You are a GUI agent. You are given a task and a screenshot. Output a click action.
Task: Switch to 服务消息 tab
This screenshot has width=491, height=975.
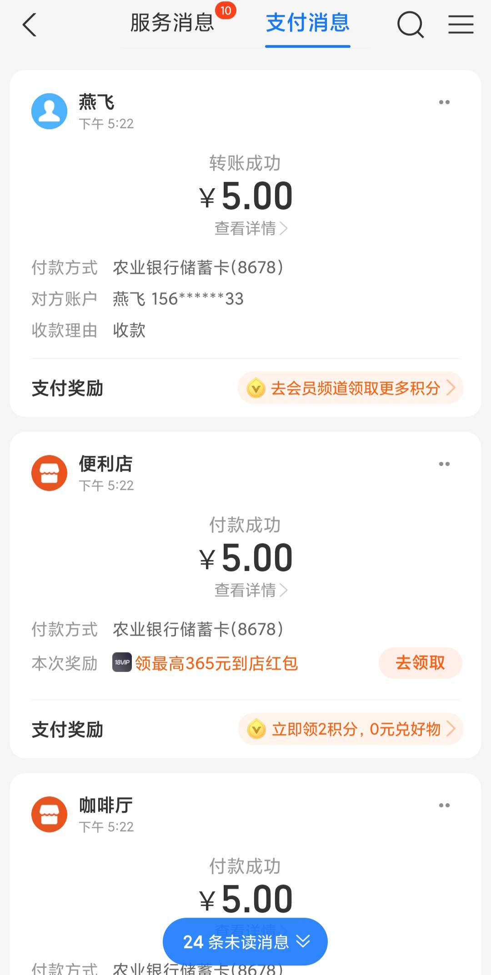(x=172, y=23)
